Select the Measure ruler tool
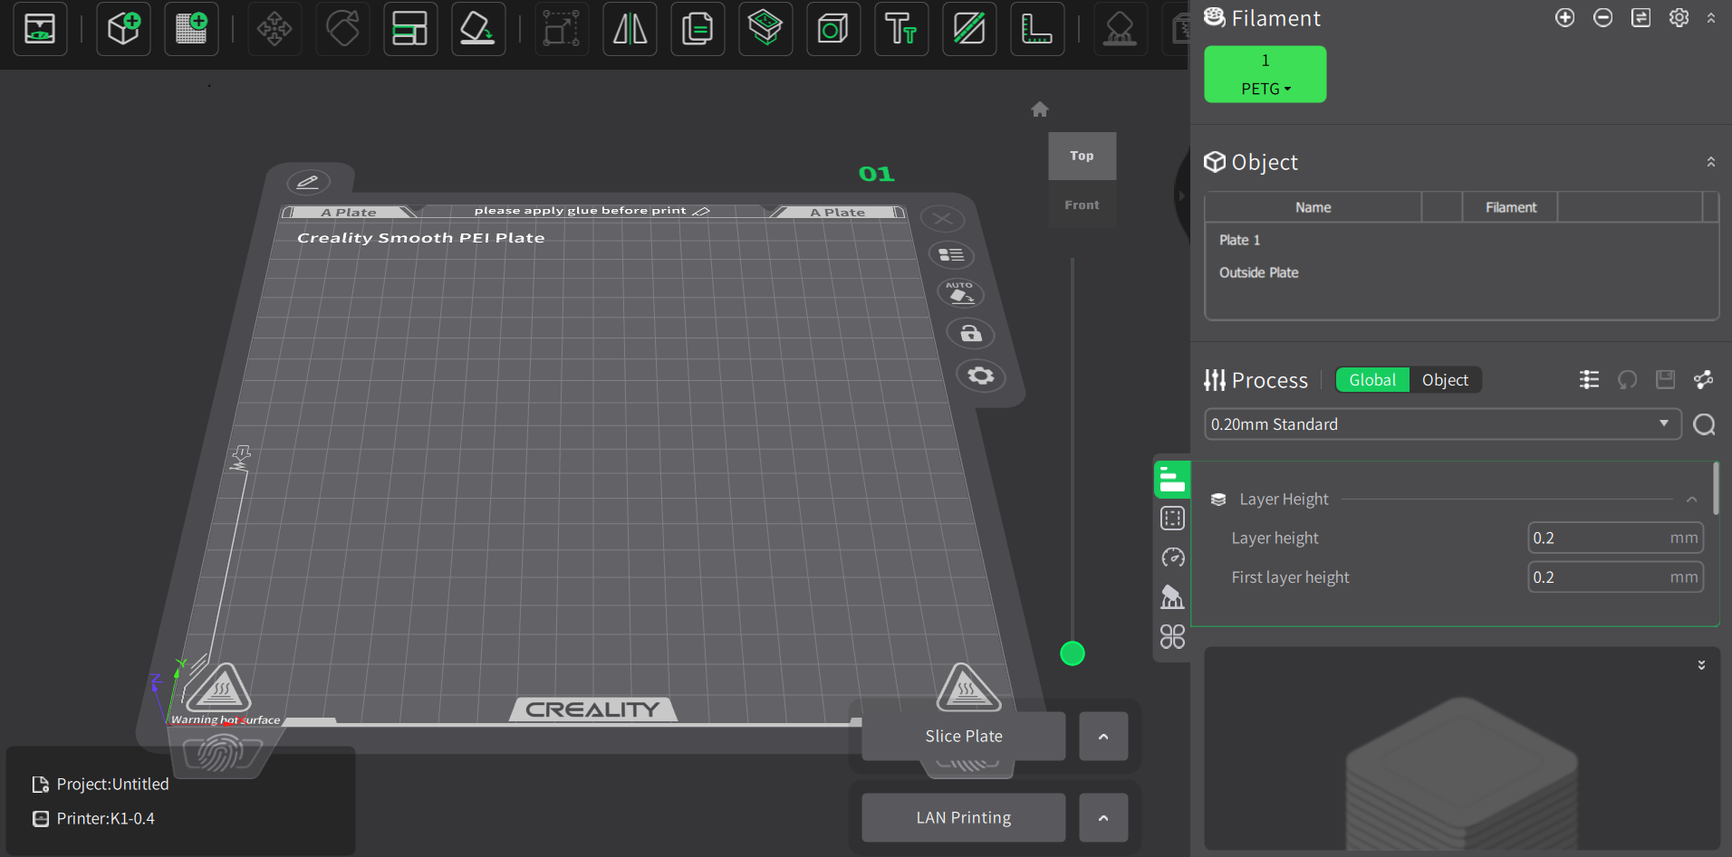 pyautogui.click(x=1037, y=29)
